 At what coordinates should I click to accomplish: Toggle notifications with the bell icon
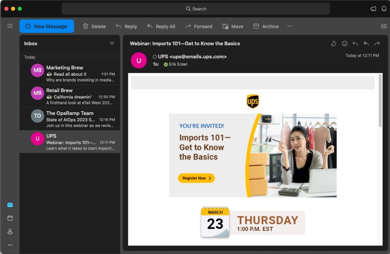tap(384, 8)
